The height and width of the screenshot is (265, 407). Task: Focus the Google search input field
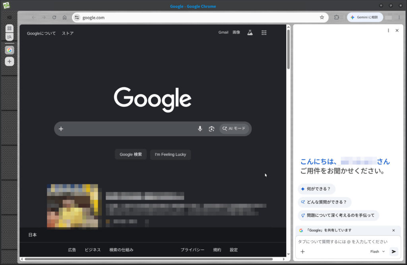point(130,129)
